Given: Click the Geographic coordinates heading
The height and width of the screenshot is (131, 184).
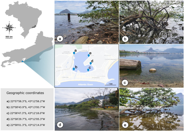Looking at the screenshot, I should 25,93.
